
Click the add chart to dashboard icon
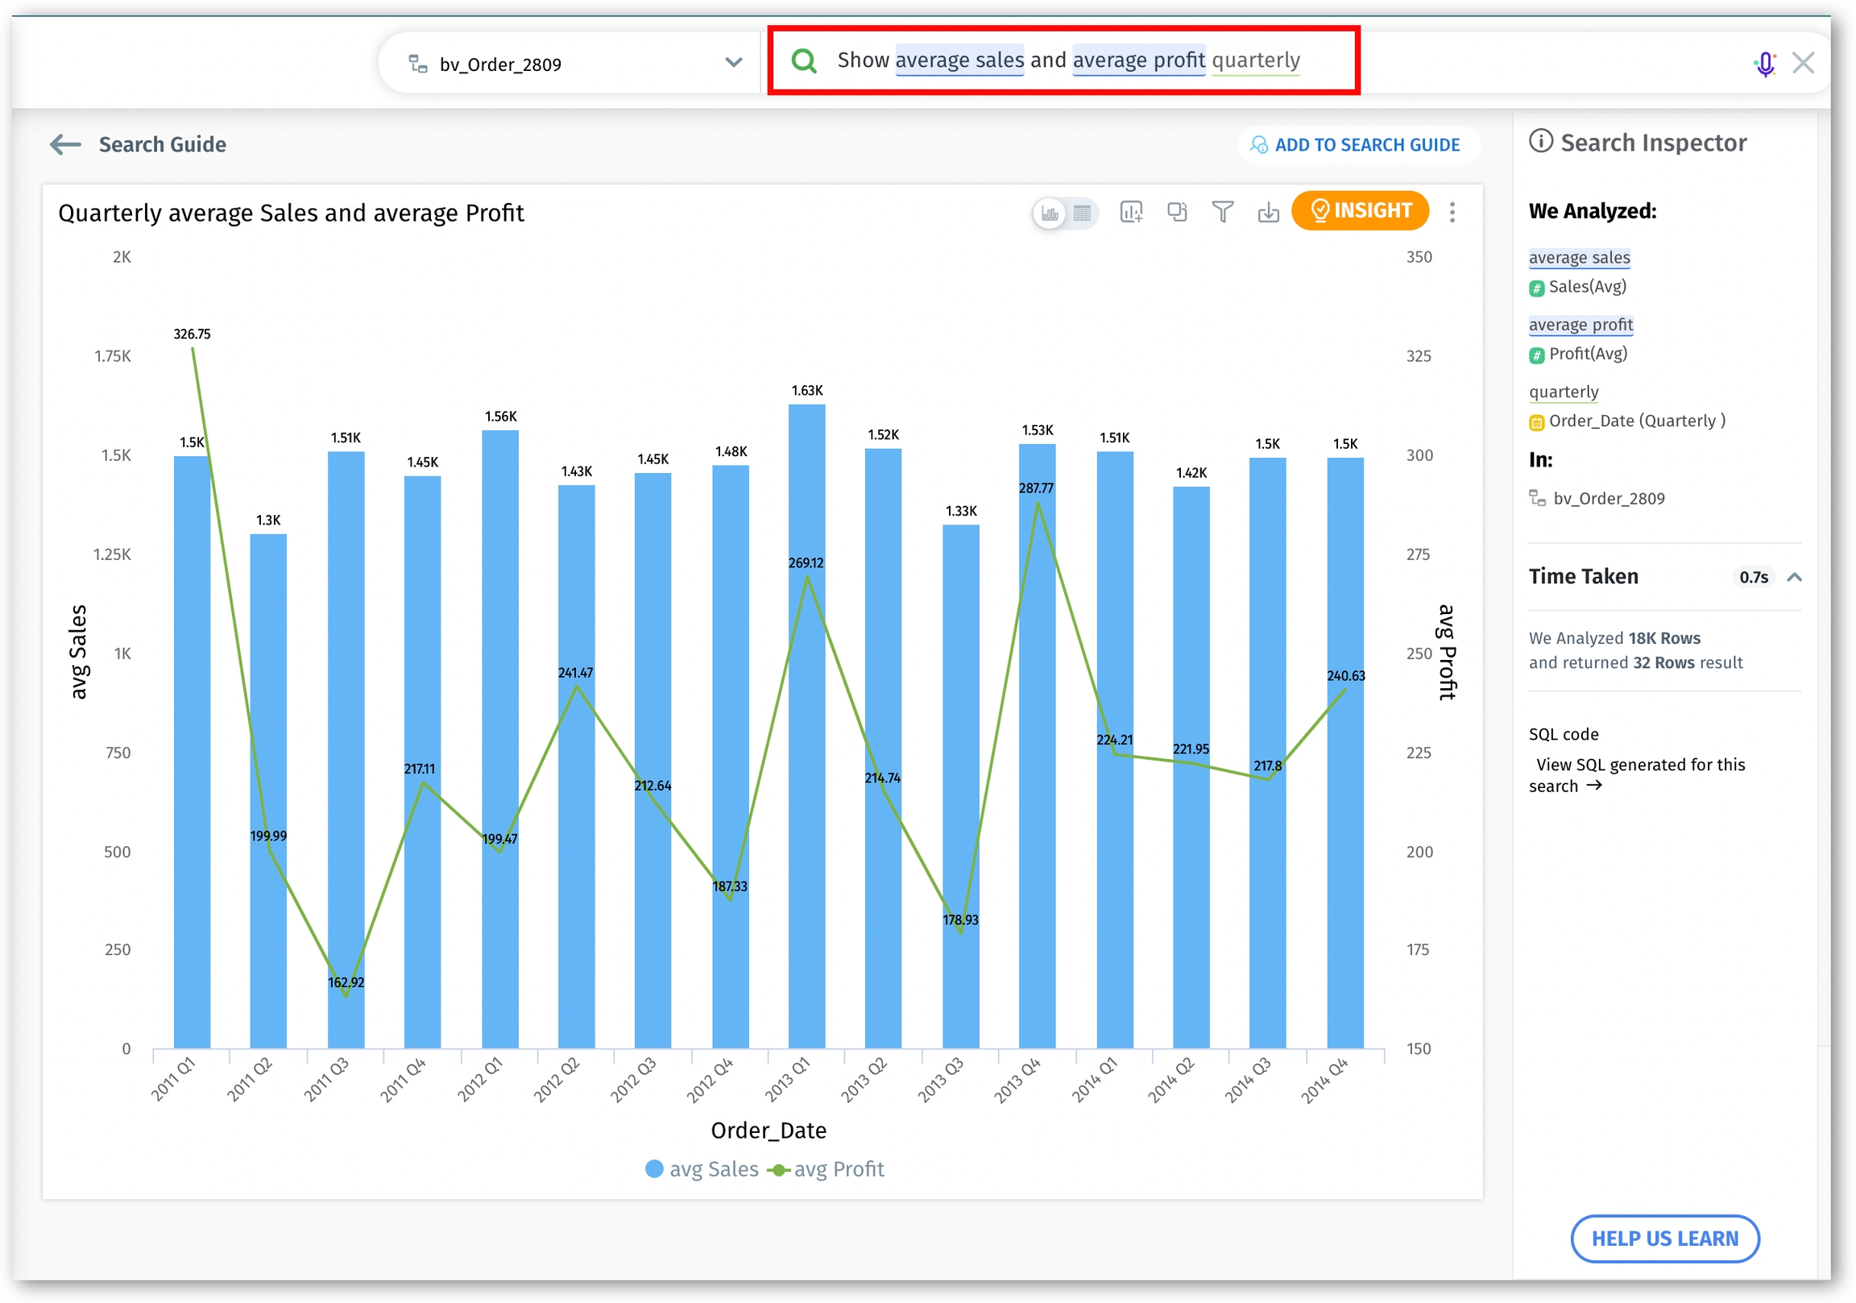pyautogui.click(x=1131, y=212)
